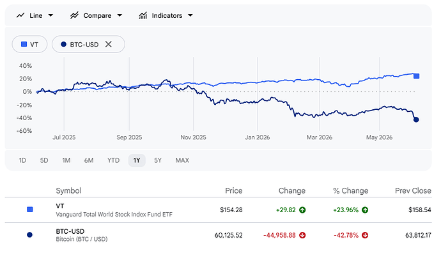This screenshot has width=441, height=253.
Task: Click the -60% y-axis label
Action: [x=24, y=131]
